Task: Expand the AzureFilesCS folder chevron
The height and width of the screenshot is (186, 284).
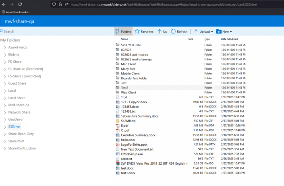Action: click(4, 48)
